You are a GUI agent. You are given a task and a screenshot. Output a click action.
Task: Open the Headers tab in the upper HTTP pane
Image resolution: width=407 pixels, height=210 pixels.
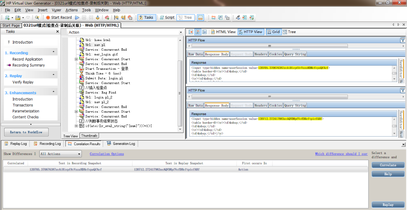[x=261, y=54]
